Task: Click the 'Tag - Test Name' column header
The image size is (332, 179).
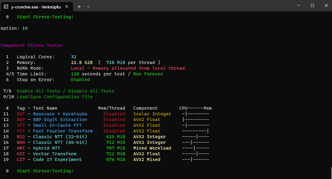Action: click(37, 108)
